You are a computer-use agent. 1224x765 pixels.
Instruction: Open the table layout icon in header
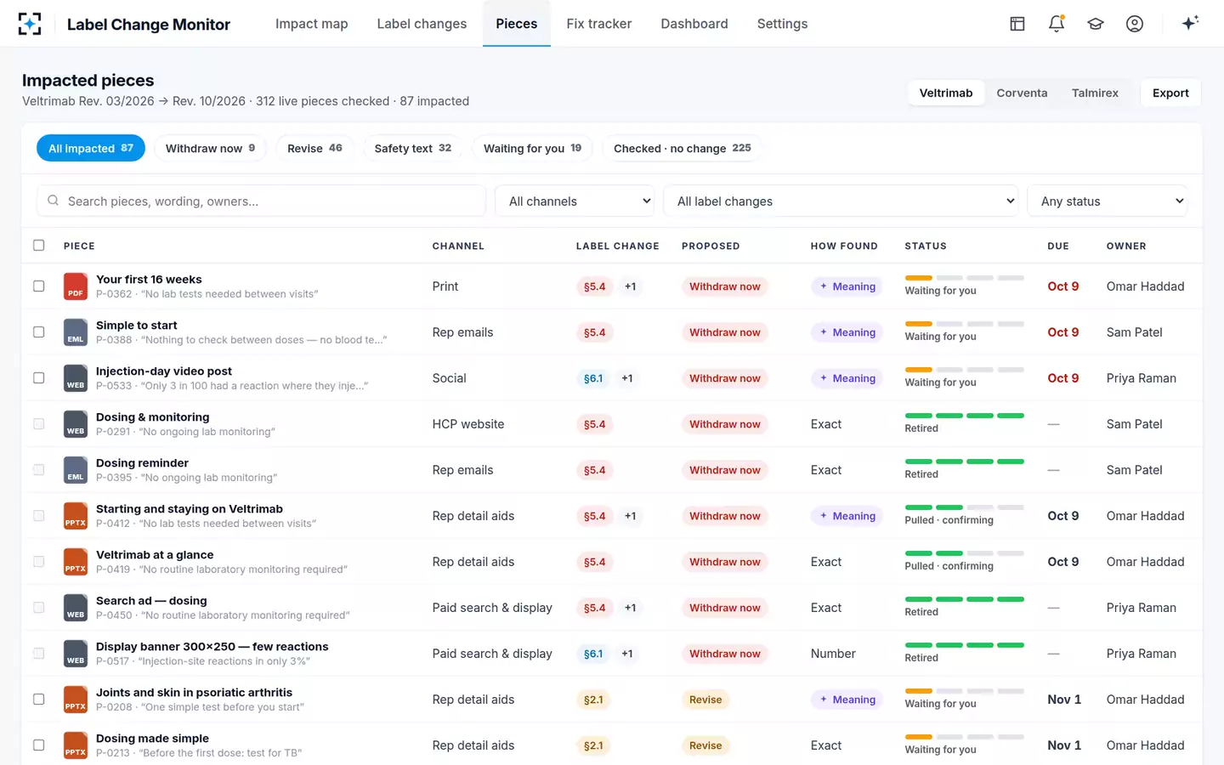[x=1017, y=24]
